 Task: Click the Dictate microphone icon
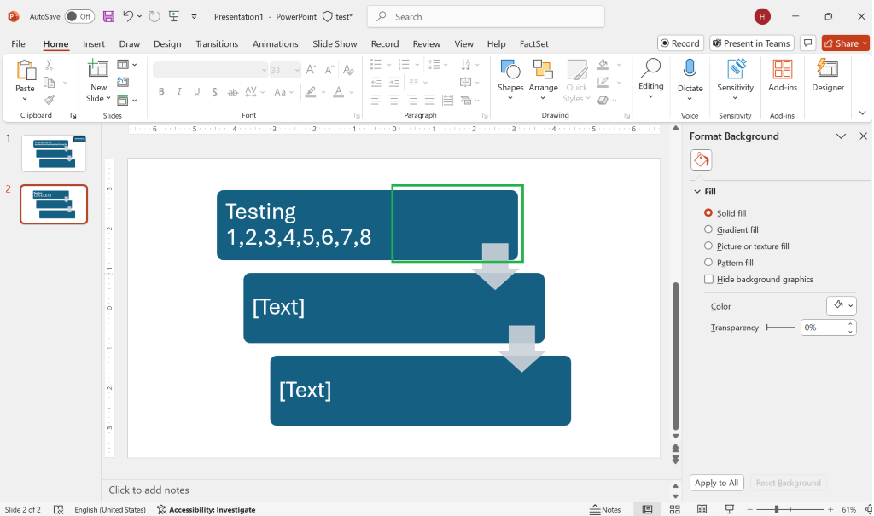[x=690, y=70]
